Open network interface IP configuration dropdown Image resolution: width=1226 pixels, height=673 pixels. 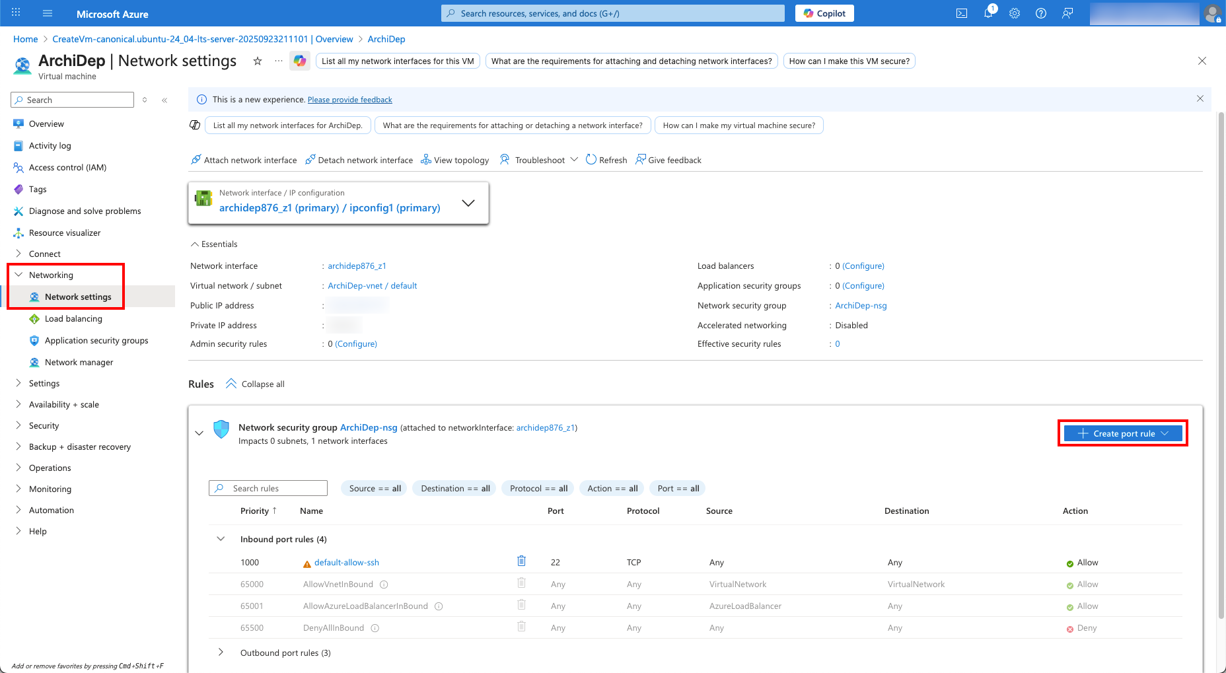coord(468,203)
